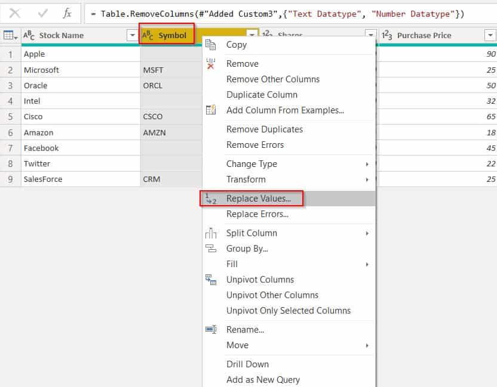497x387 pixels.
Task: Click the CRM symbol cell
Action: pyautogui.click(x=171, y=179)
